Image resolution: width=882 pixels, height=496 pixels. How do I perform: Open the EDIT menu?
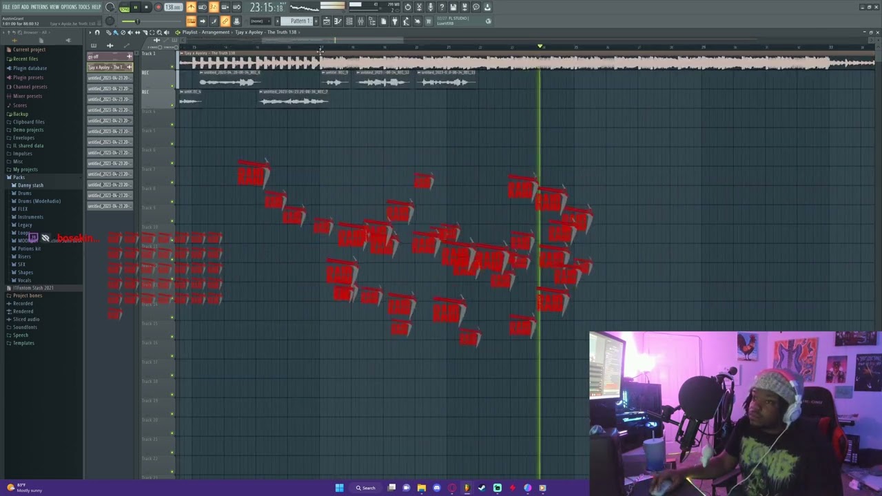pyautogui.click(x=16, y=7)
